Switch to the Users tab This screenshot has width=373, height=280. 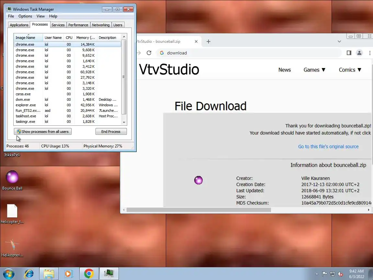[118, 25]
